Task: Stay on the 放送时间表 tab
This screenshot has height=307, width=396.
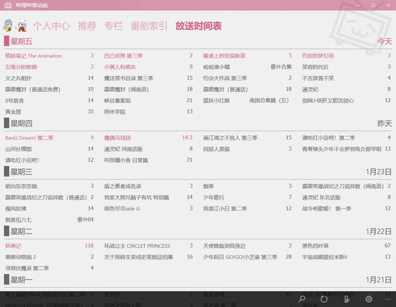Action: [198, 26]
